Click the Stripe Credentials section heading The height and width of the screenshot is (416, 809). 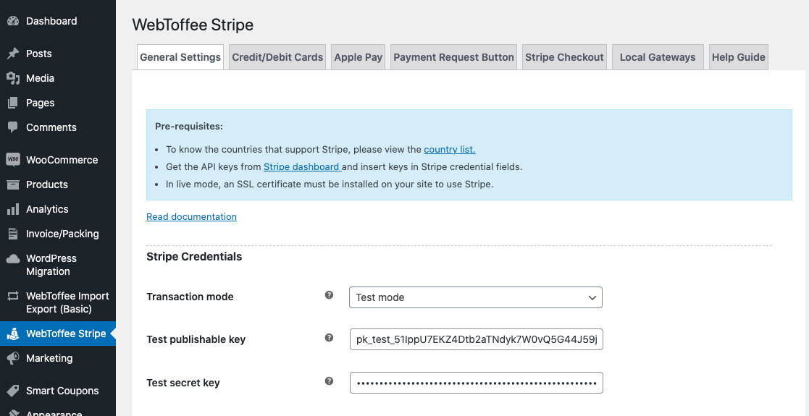[x=194, y=257]
